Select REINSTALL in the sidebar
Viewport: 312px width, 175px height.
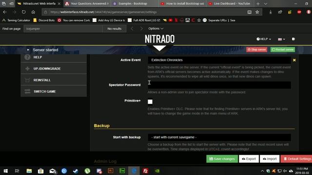click(x=54, y=80)
